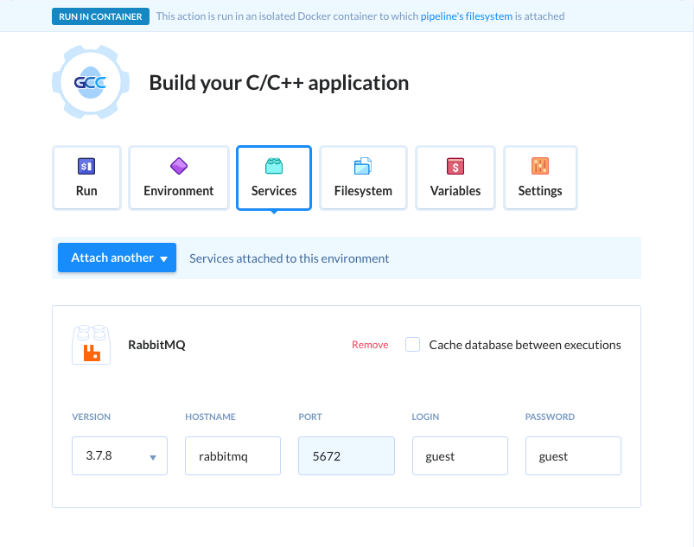Expand the RabbitMQ version 3.7.8 dropdown
The height and width of the screenshot is (547, 694).
[x=119, y=456]
